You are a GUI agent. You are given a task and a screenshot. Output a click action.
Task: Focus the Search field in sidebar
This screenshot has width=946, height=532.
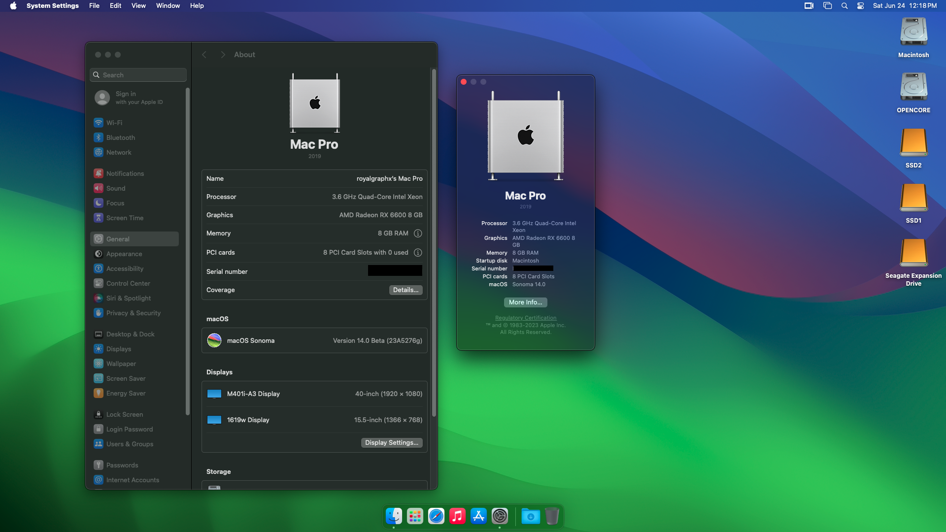click(138, 75)
